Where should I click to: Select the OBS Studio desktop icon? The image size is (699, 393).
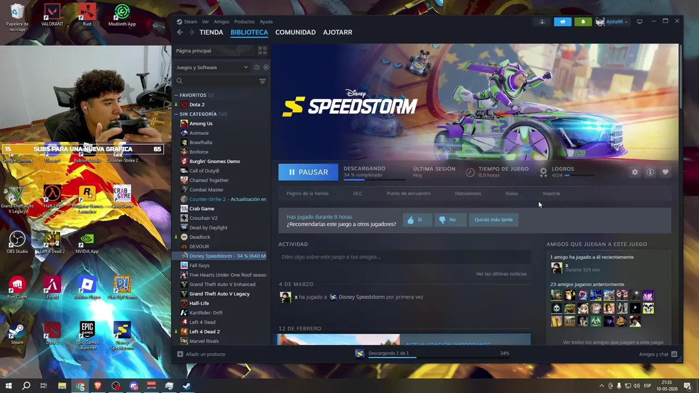pyautogui.click(x=17, y=242)
